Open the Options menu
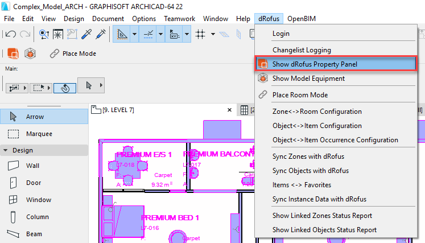Viewport: 425px width, 243px height. [144, 19]
